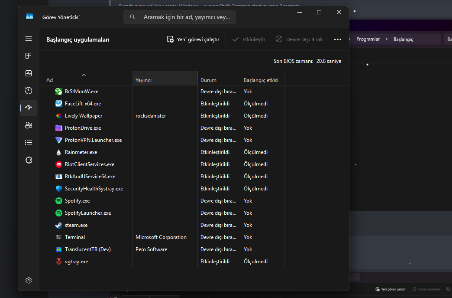Open the Users page icon
The width and height of the screenshot is (452, 298).
pos(29,125)
